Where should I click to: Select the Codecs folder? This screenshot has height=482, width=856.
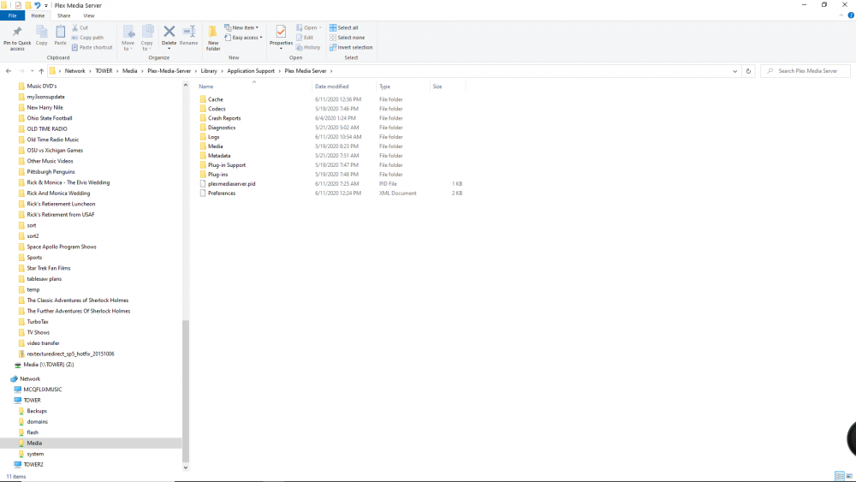pyautogui.click(x=217, y=109)
